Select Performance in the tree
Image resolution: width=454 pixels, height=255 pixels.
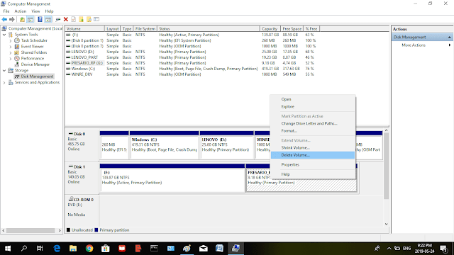33,58
